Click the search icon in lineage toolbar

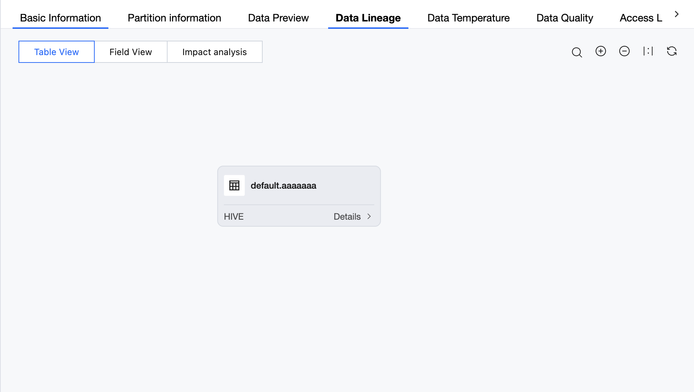tap(577, 52)
